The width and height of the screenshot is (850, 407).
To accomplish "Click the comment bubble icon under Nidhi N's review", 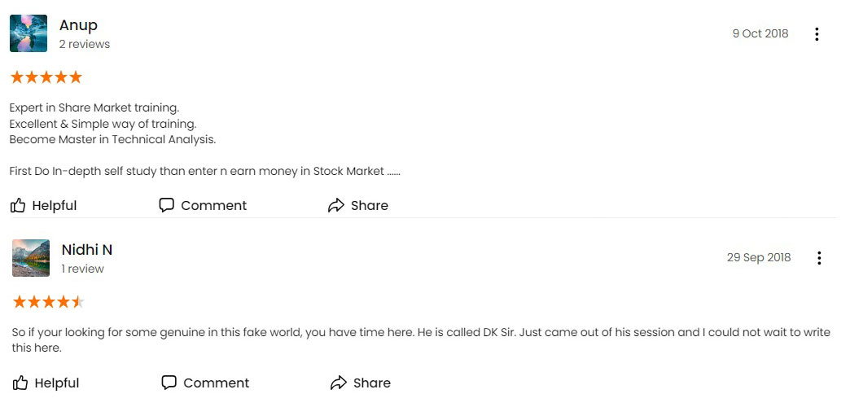I will [x=169, y=383].
